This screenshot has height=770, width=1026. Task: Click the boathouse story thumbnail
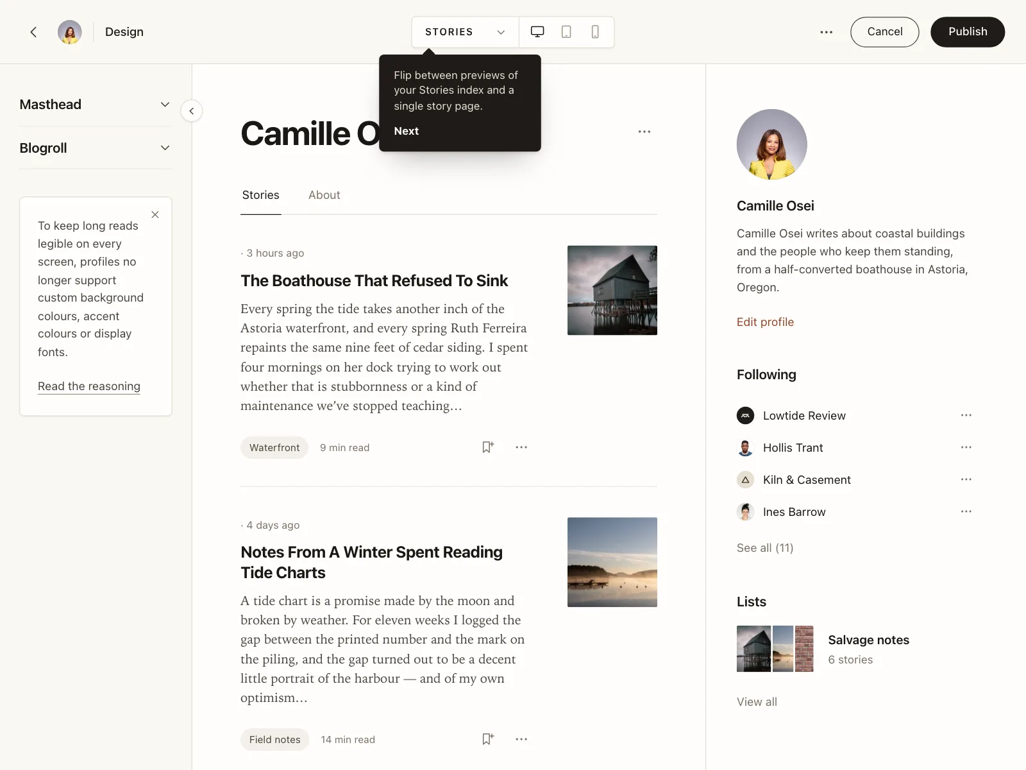(x=612, y=290)
